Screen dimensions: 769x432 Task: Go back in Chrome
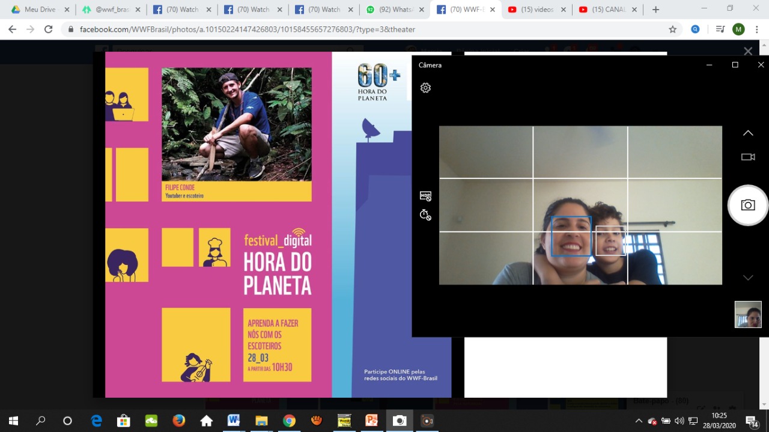click(x=12, y=29)
